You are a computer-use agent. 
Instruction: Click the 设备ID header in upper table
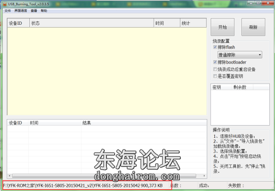click(19, 23)
